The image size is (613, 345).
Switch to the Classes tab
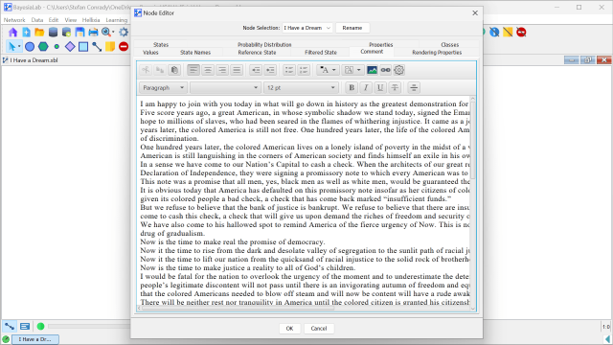pyautogui.click(x=449, y=45)
